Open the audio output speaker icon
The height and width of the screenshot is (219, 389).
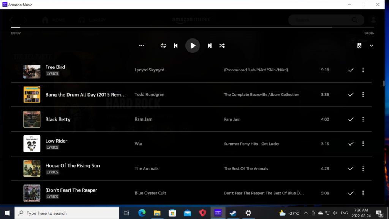359,46
